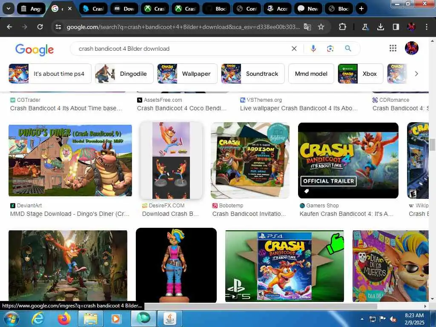436x327 pixels.
Task: Launch Internet Explorer from taskbar
Action: click(x=37, y=318)
